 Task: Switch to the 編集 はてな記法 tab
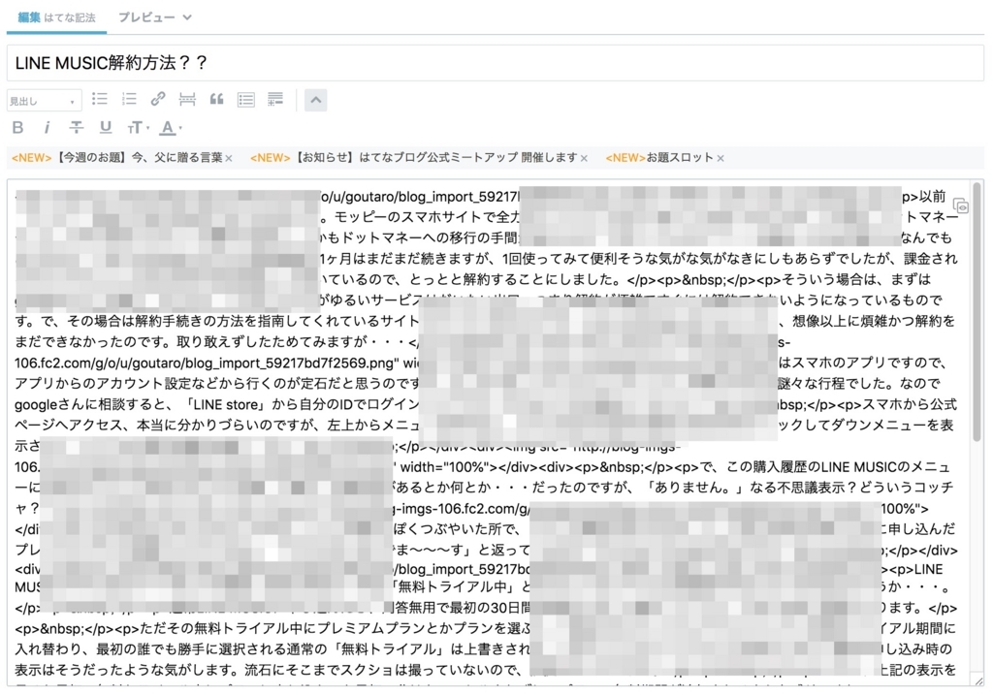(x=56, y=17)
